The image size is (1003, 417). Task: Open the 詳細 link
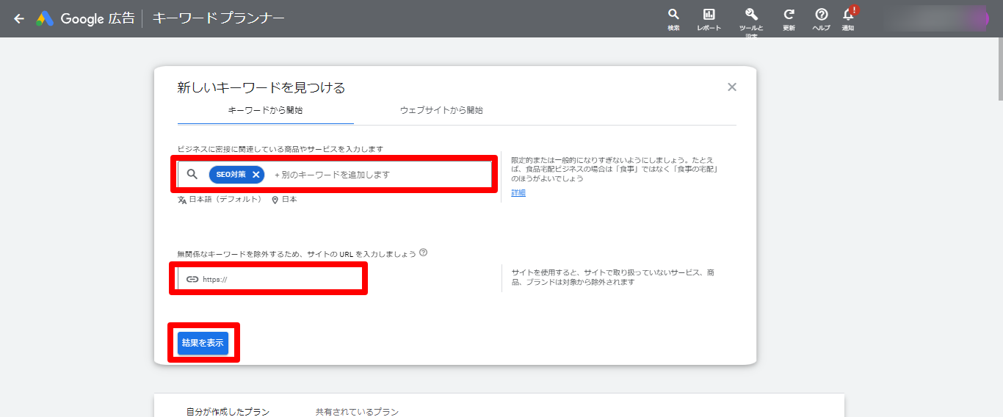tap(518, 193)
